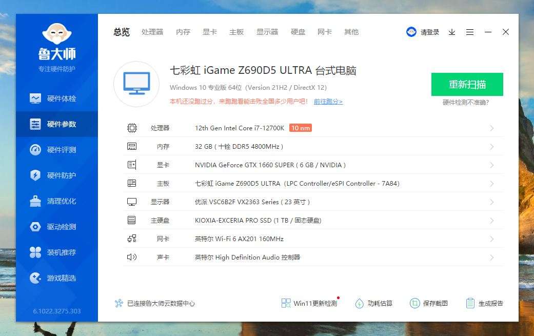This screenshot has width=534, height=336.
Task: Switch to the 其他 tab
Action: click(x=351, y=32)
